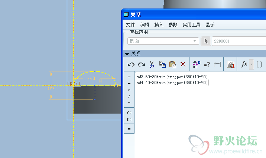The width and height of the screenshot is (266, 158).
Task: Open the 剖面 scope dropdown
Action: 163,41
